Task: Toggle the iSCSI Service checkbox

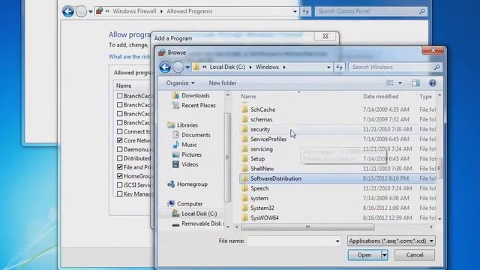Action: click(x=120, y=185)
